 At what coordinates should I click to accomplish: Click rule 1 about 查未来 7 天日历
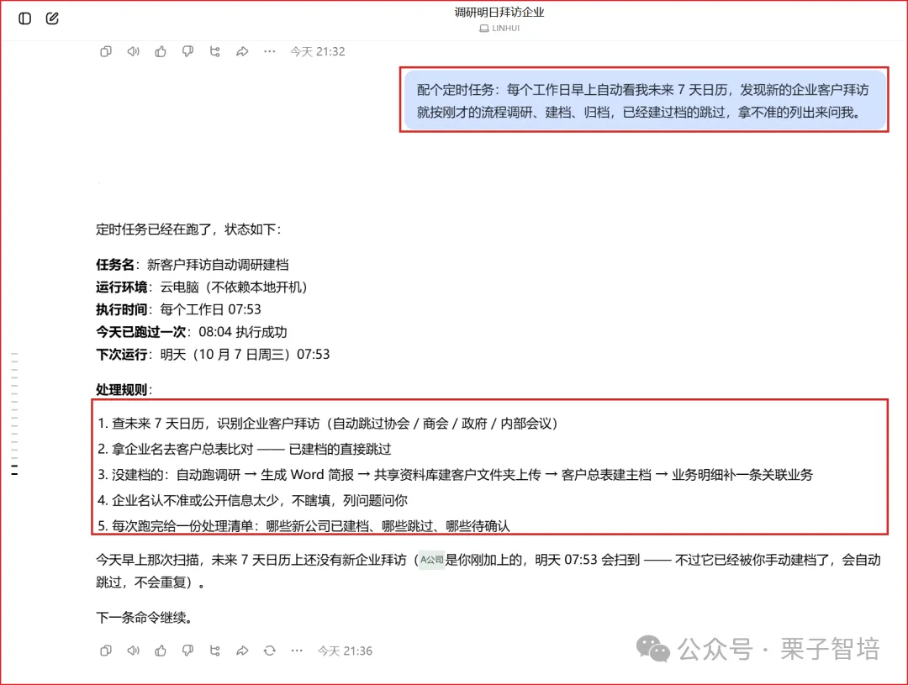[x=328, y=424]
